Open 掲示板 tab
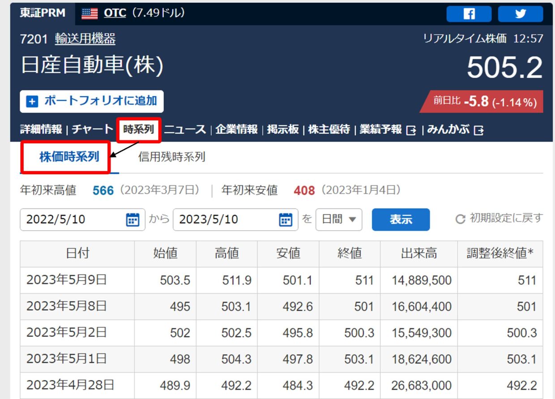Image resolution: width=555 pixels, height=399 pixels. pos(283,130)
